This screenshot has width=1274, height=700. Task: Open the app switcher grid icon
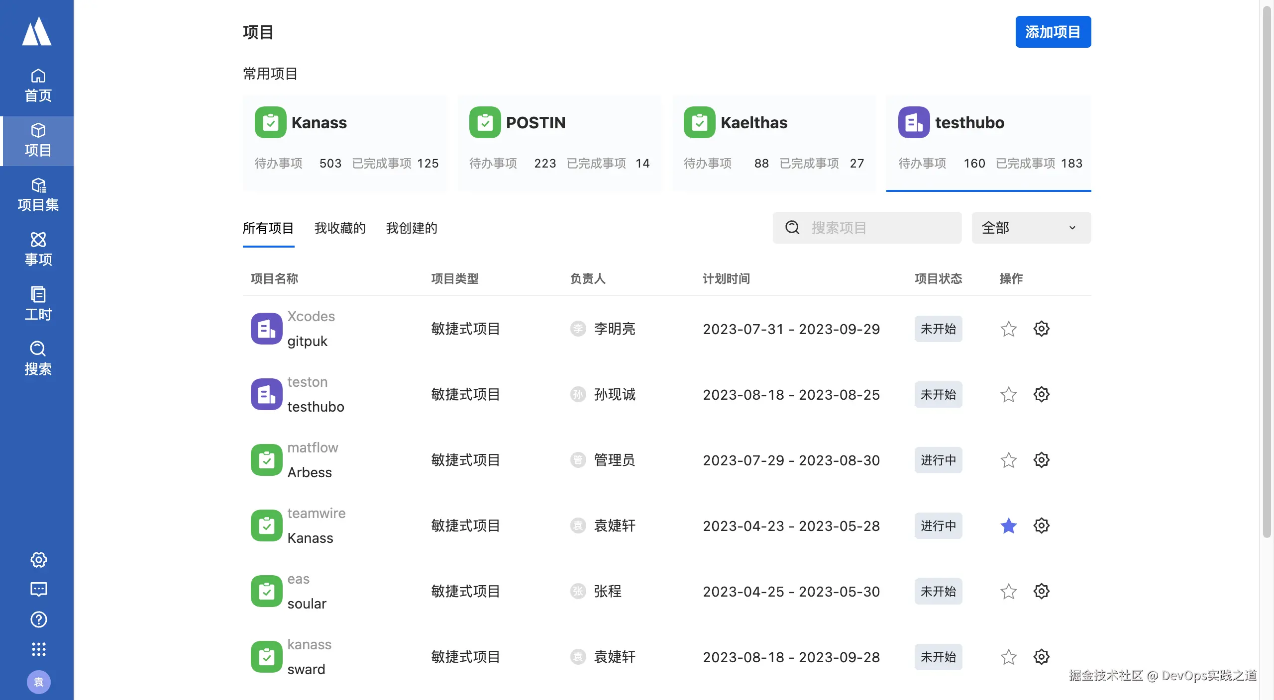[38, 649]
